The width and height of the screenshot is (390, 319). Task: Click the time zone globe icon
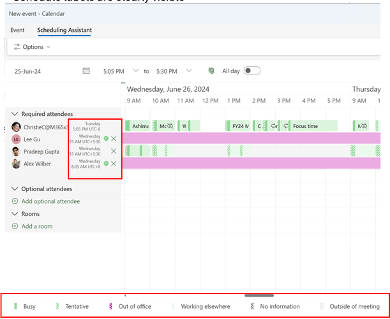tap(212, 71)
